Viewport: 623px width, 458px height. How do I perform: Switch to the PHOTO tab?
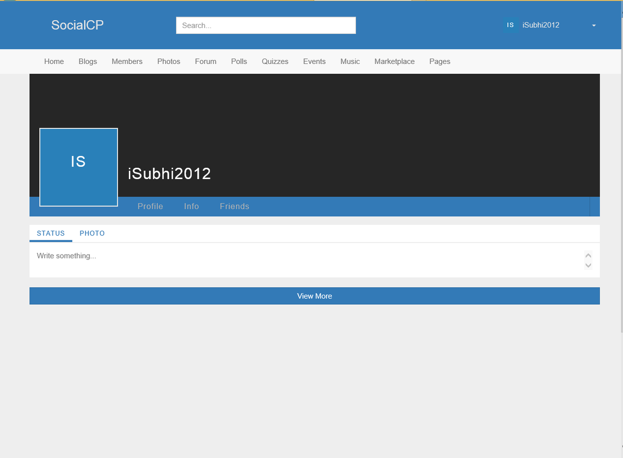coord(92,233)
